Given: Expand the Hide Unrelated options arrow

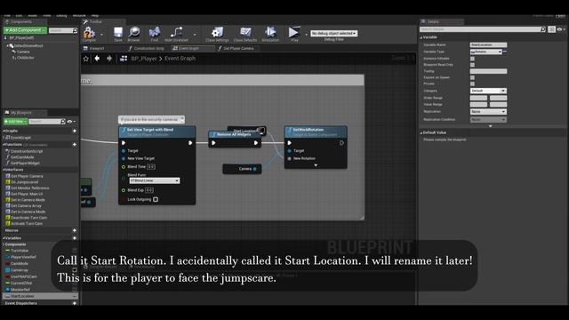Looking at the screenshot, I should point(195,35).
